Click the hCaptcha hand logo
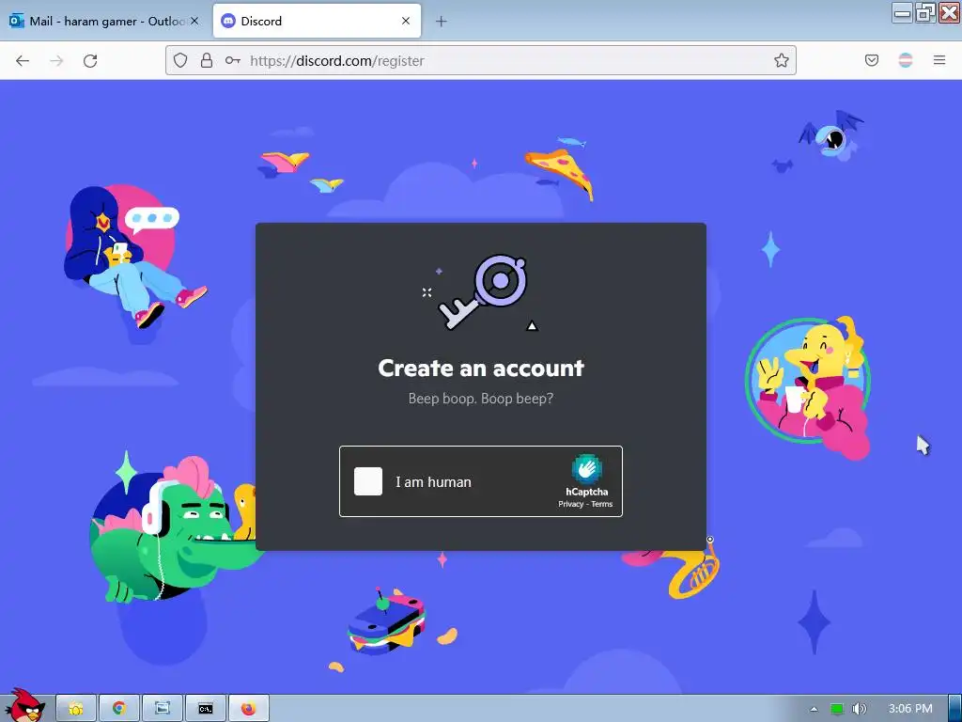Screen dimensions: 962x722 [586, 470]
